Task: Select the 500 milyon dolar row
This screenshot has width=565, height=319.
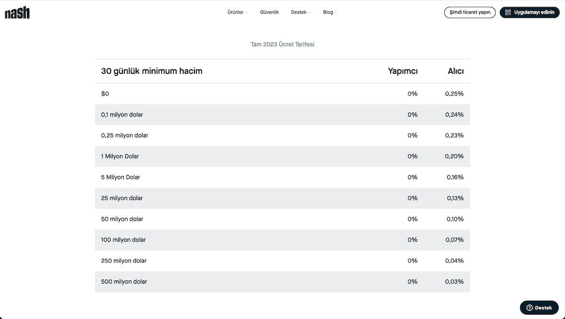Action: point(282,282)
